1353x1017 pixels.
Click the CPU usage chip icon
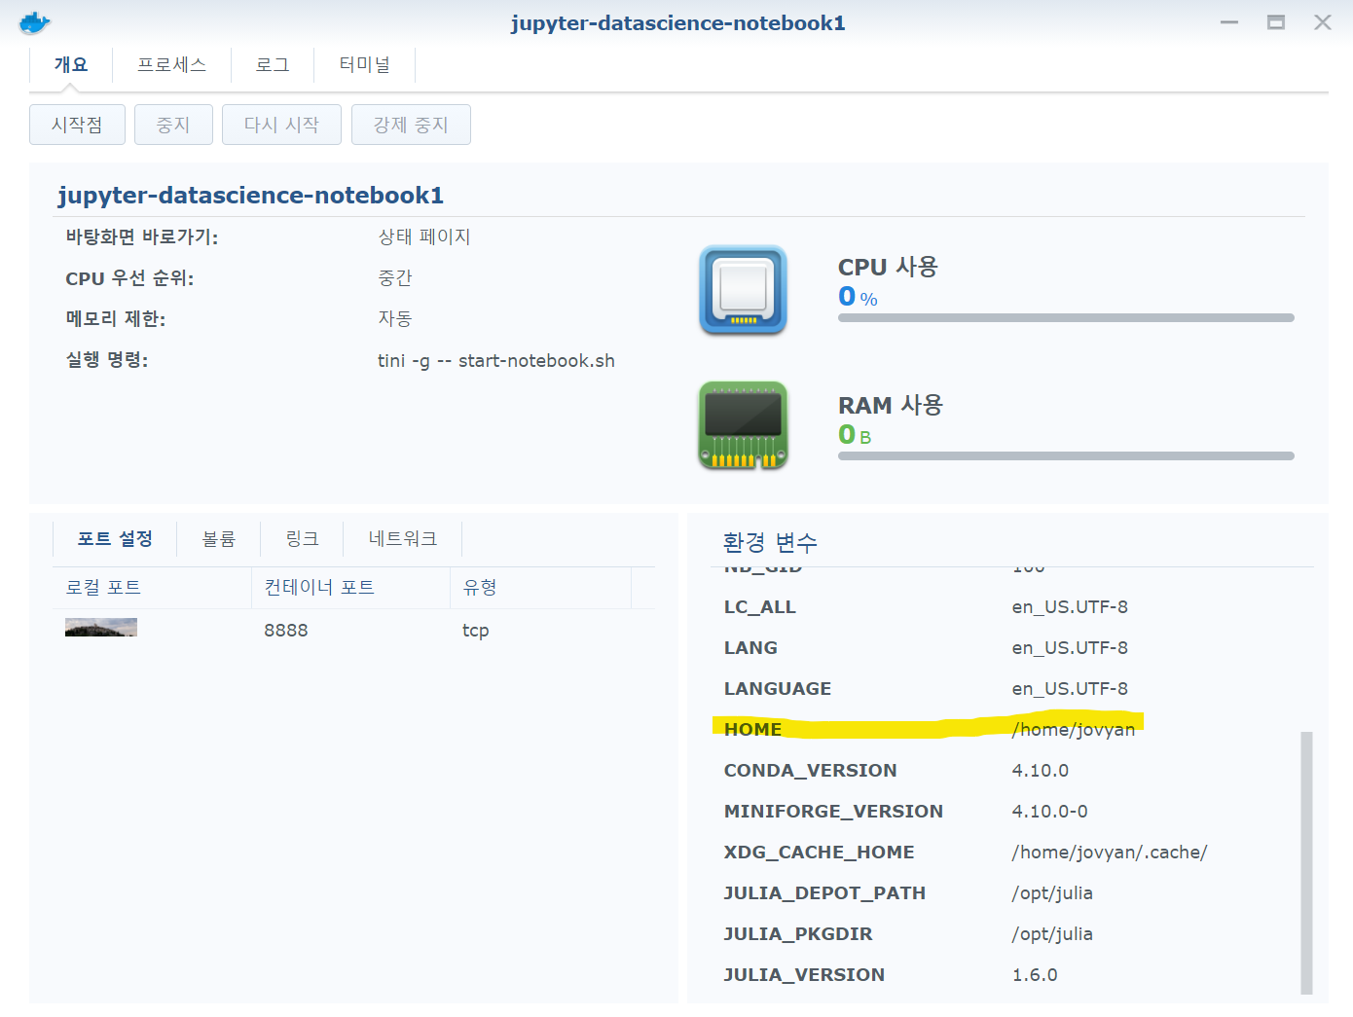[743, 290]
